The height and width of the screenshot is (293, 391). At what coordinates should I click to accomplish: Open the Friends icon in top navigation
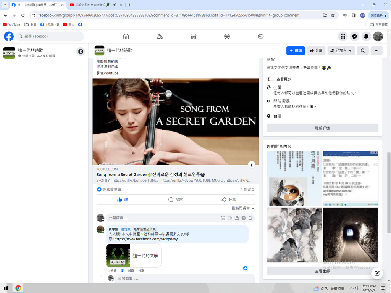pos(160,36)
